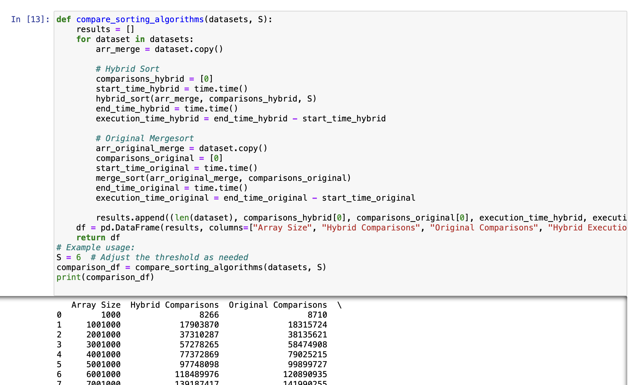The width and height of the screenshot is (629, 385).
Task: Select the # Original Mergesort comment
Action: [x=144, y=138]
